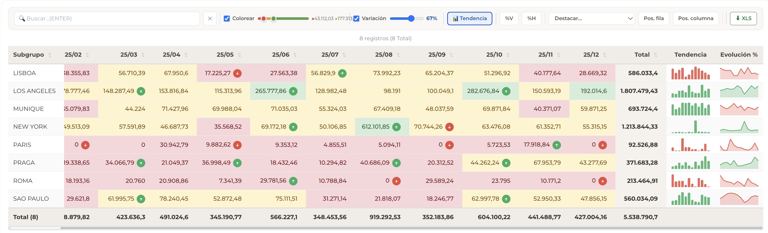Toggle the Colorear checkbox
Image resolution: width=768 pixels, height=233 pixels.
click(227, 18)
